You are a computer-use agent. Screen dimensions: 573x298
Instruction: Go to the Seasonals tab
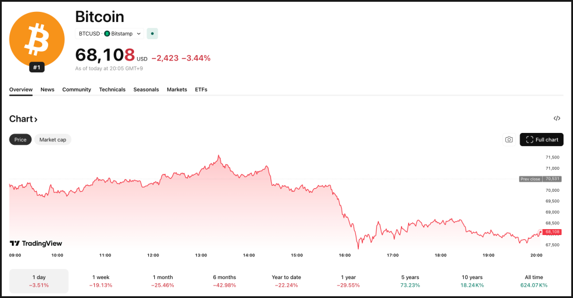(x=146, y=90)
